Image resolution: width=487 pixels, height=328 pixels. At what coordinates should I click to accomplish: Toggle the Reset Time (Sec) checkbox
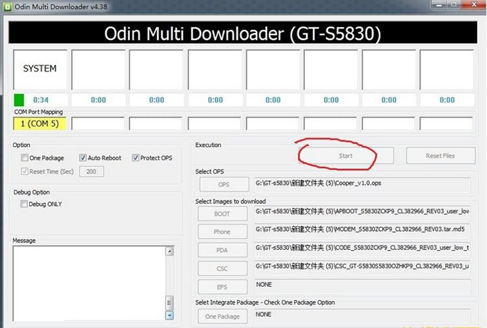pos(24,171)
